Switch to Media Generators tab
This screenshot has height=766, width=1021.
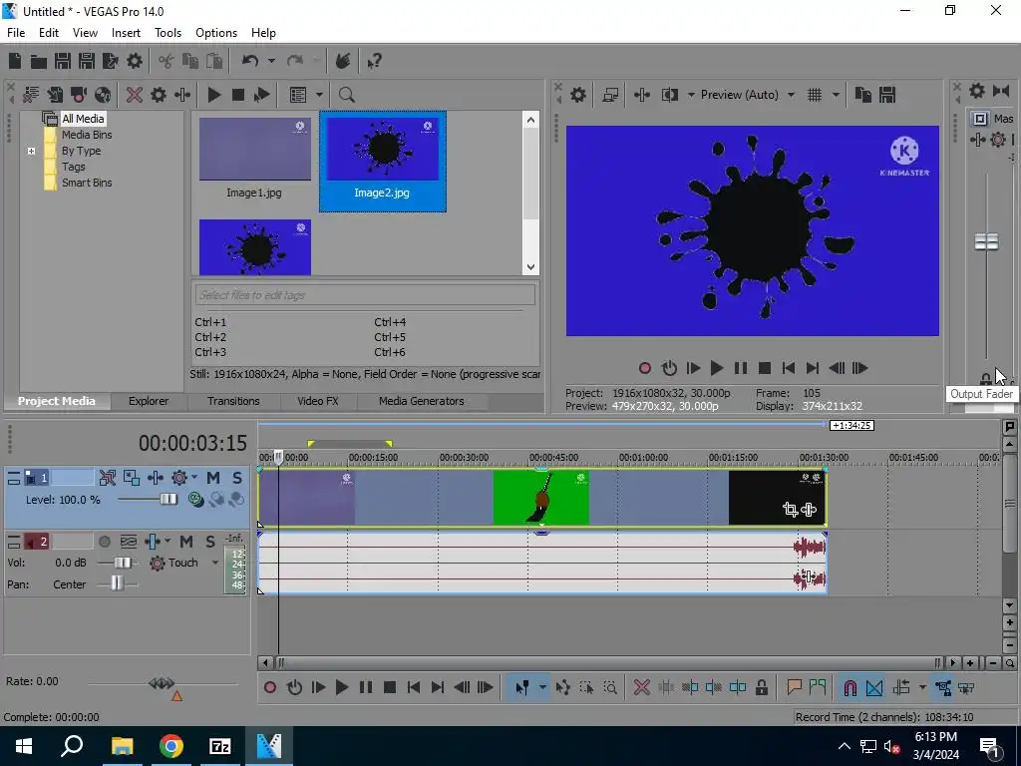(x=422, y=401)
